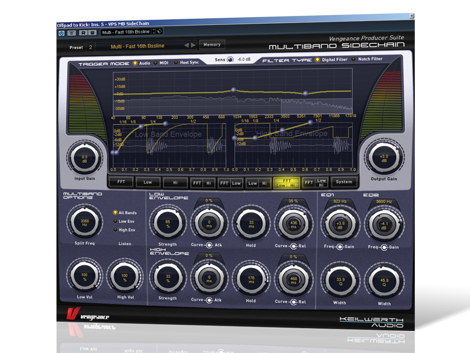Select Audio trigger mode
Image resolution: width=470 pixels, height=353 pixels.
135,63
